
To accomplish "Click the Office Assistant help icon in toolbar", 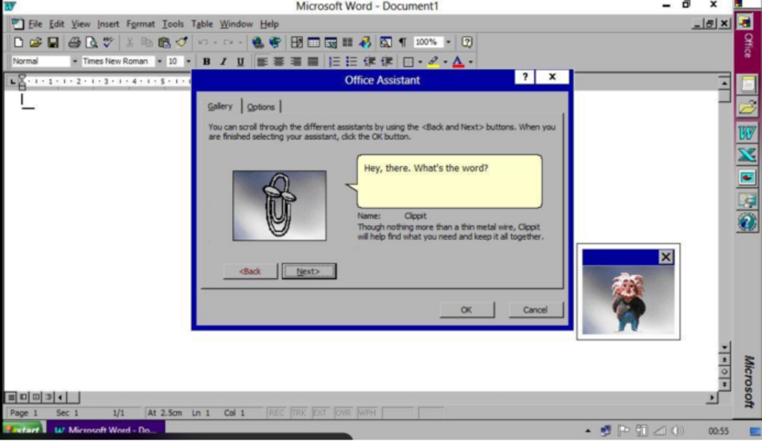I will [467, 42].
